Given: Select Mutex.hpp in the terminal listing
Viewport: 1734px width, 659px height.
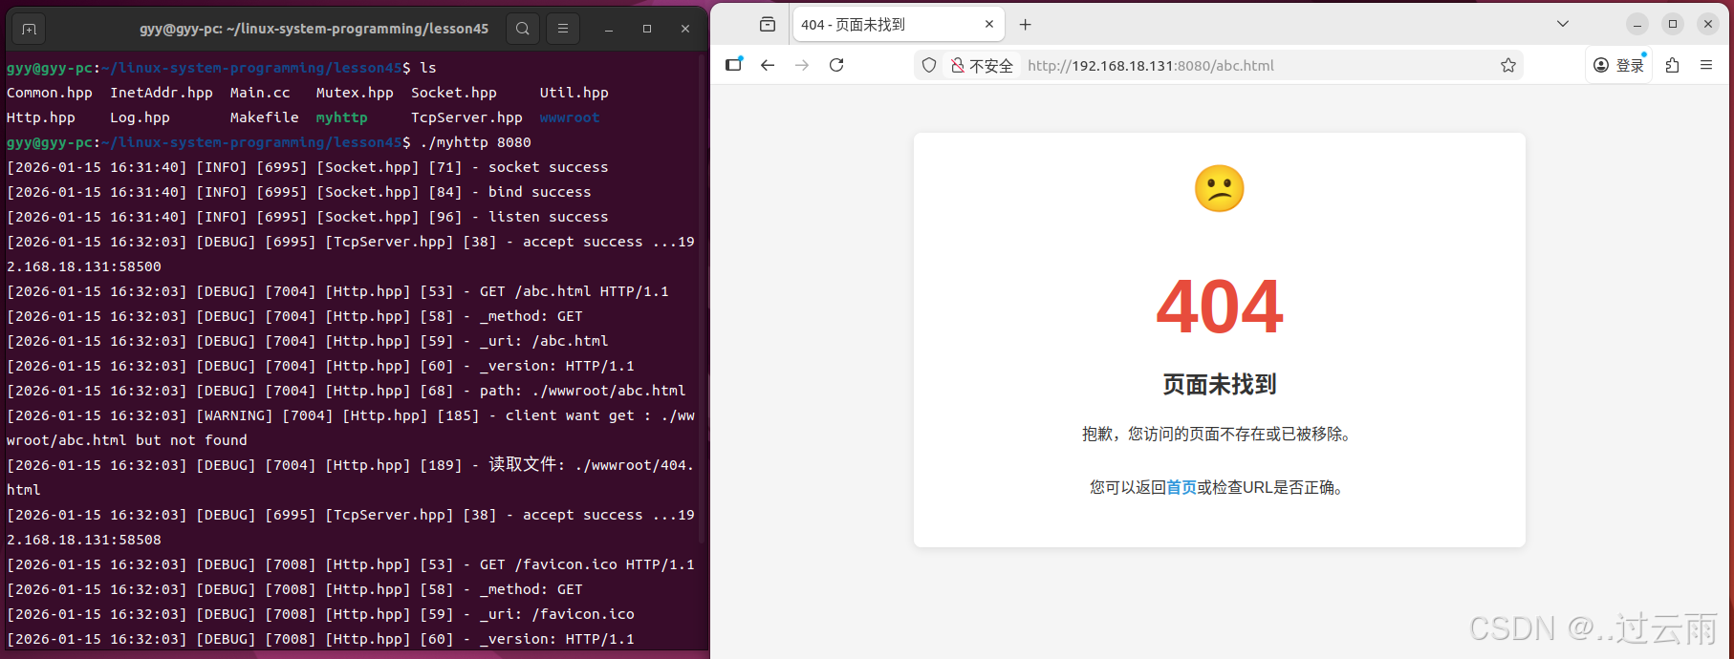Looking at the screenshot, I should pos(355,93).
